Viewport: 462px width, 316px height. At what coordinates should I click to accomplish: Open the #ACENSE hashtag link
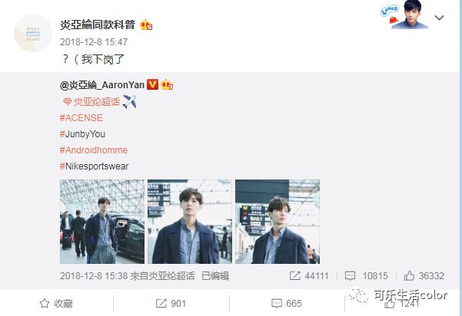tap(81, 118)
